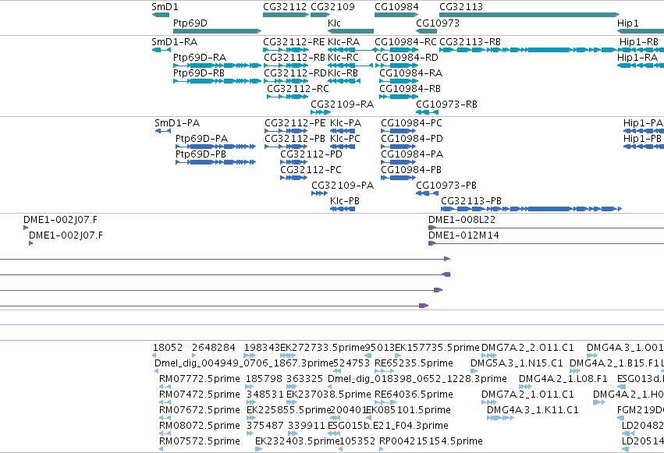Select protein CG10984-PC
This screenshot has width=664, height=453.
click(x=411, y=123)
